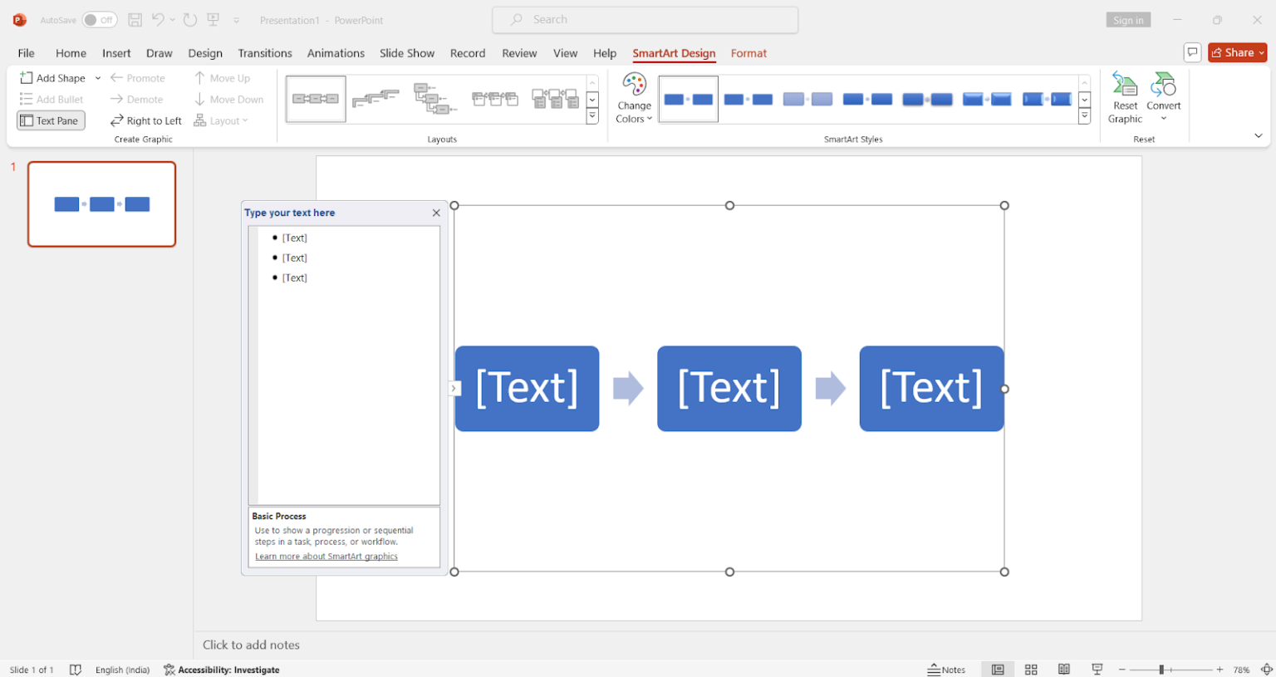Open the Comments pane icon
The width and height of the screenshot is (1276, 677).
click(x=1192, y=52)
